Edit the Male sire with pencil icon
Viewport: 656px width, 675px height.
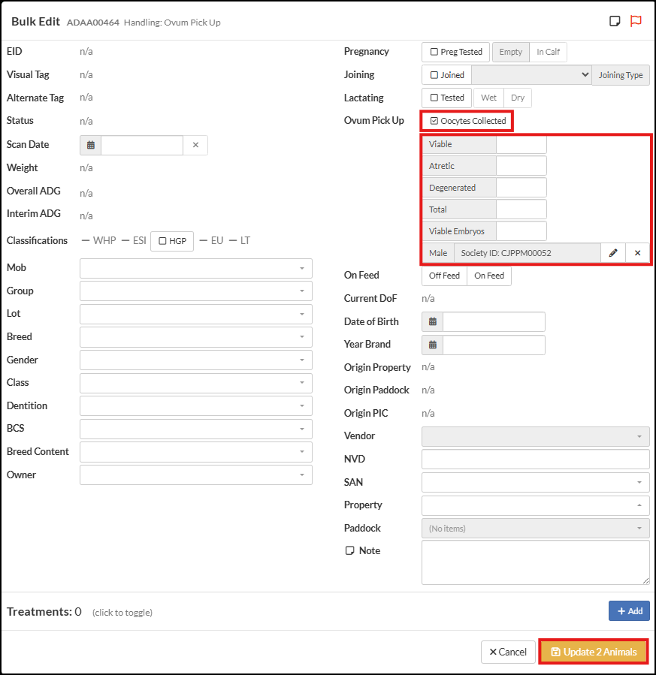tap(613, 253)
